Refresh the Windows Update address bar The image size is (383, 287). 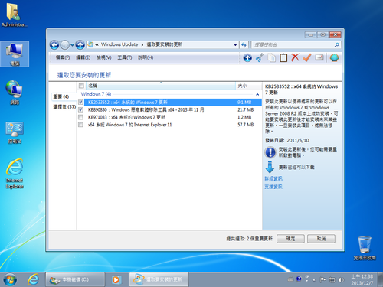pos(244,45)
